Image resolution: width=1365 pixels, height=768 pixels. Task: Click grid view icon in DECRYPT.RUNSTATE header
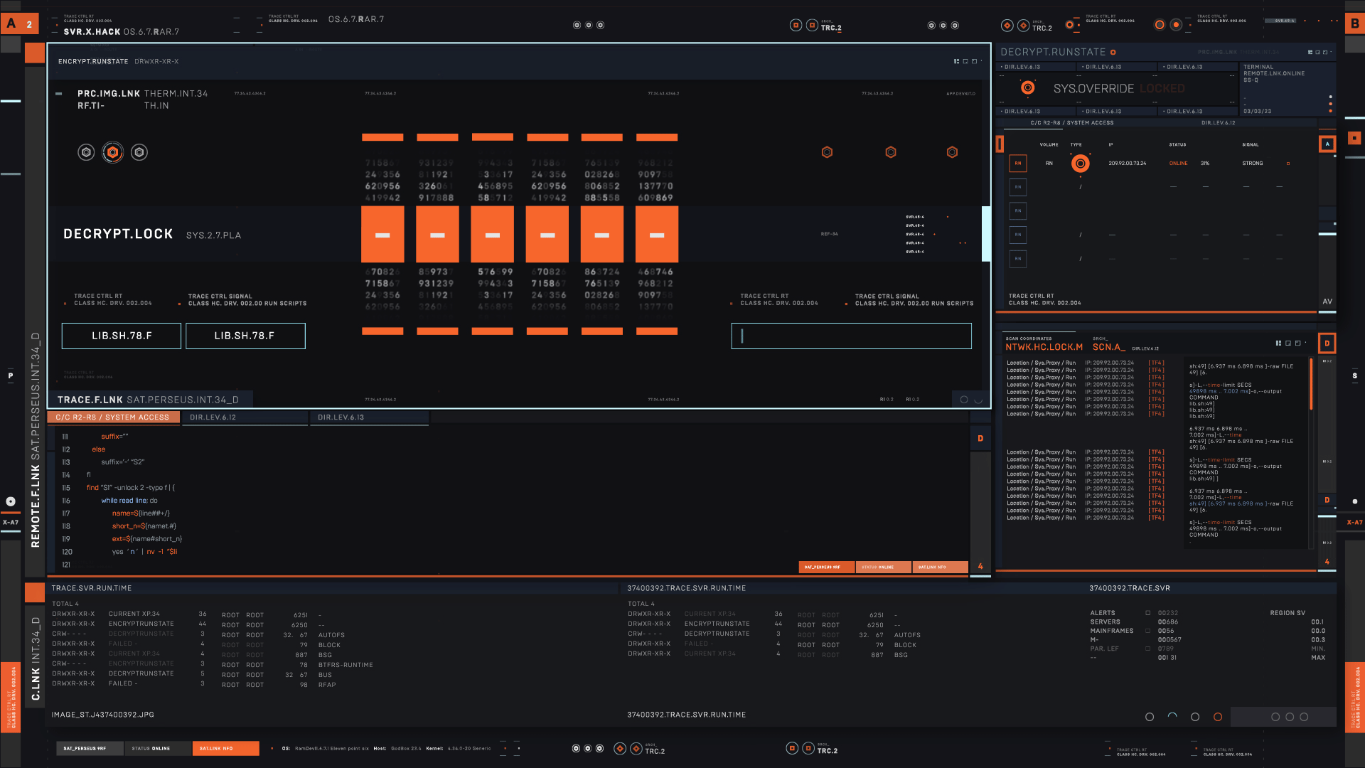(x=1310, y=53)
